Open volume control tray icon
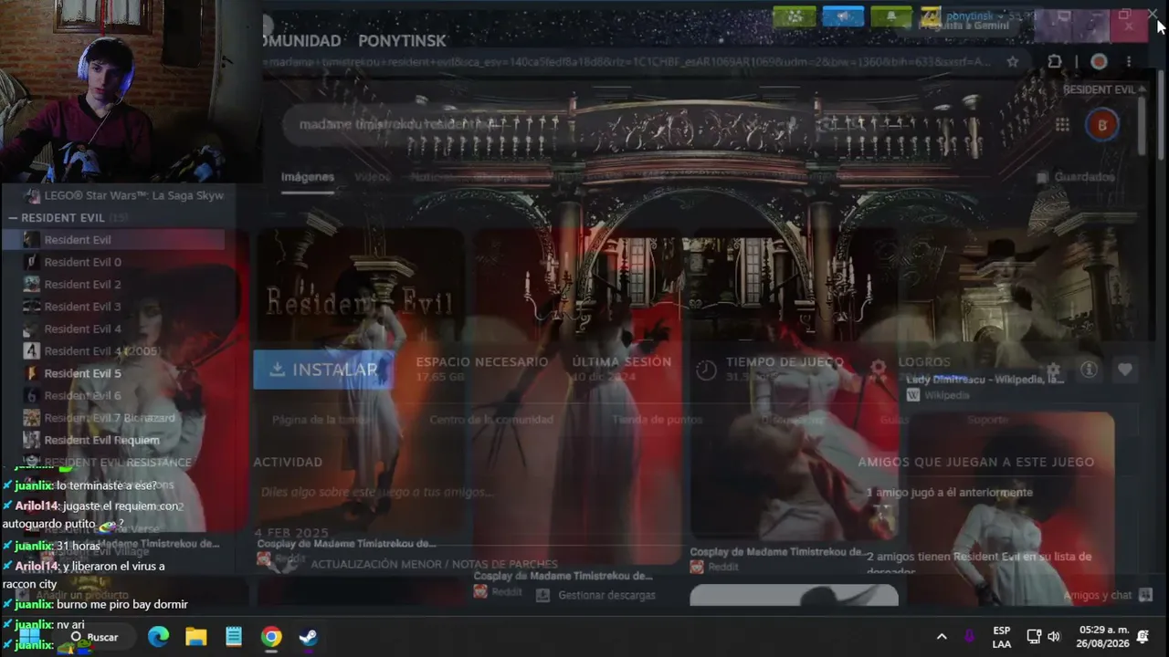The height and width of the screenshot is (657, 1169). click(x=1054, y=637)
